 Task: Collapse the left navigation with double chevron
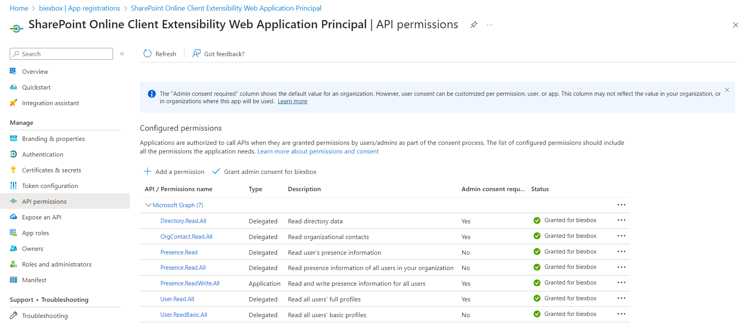click(122, 54)
